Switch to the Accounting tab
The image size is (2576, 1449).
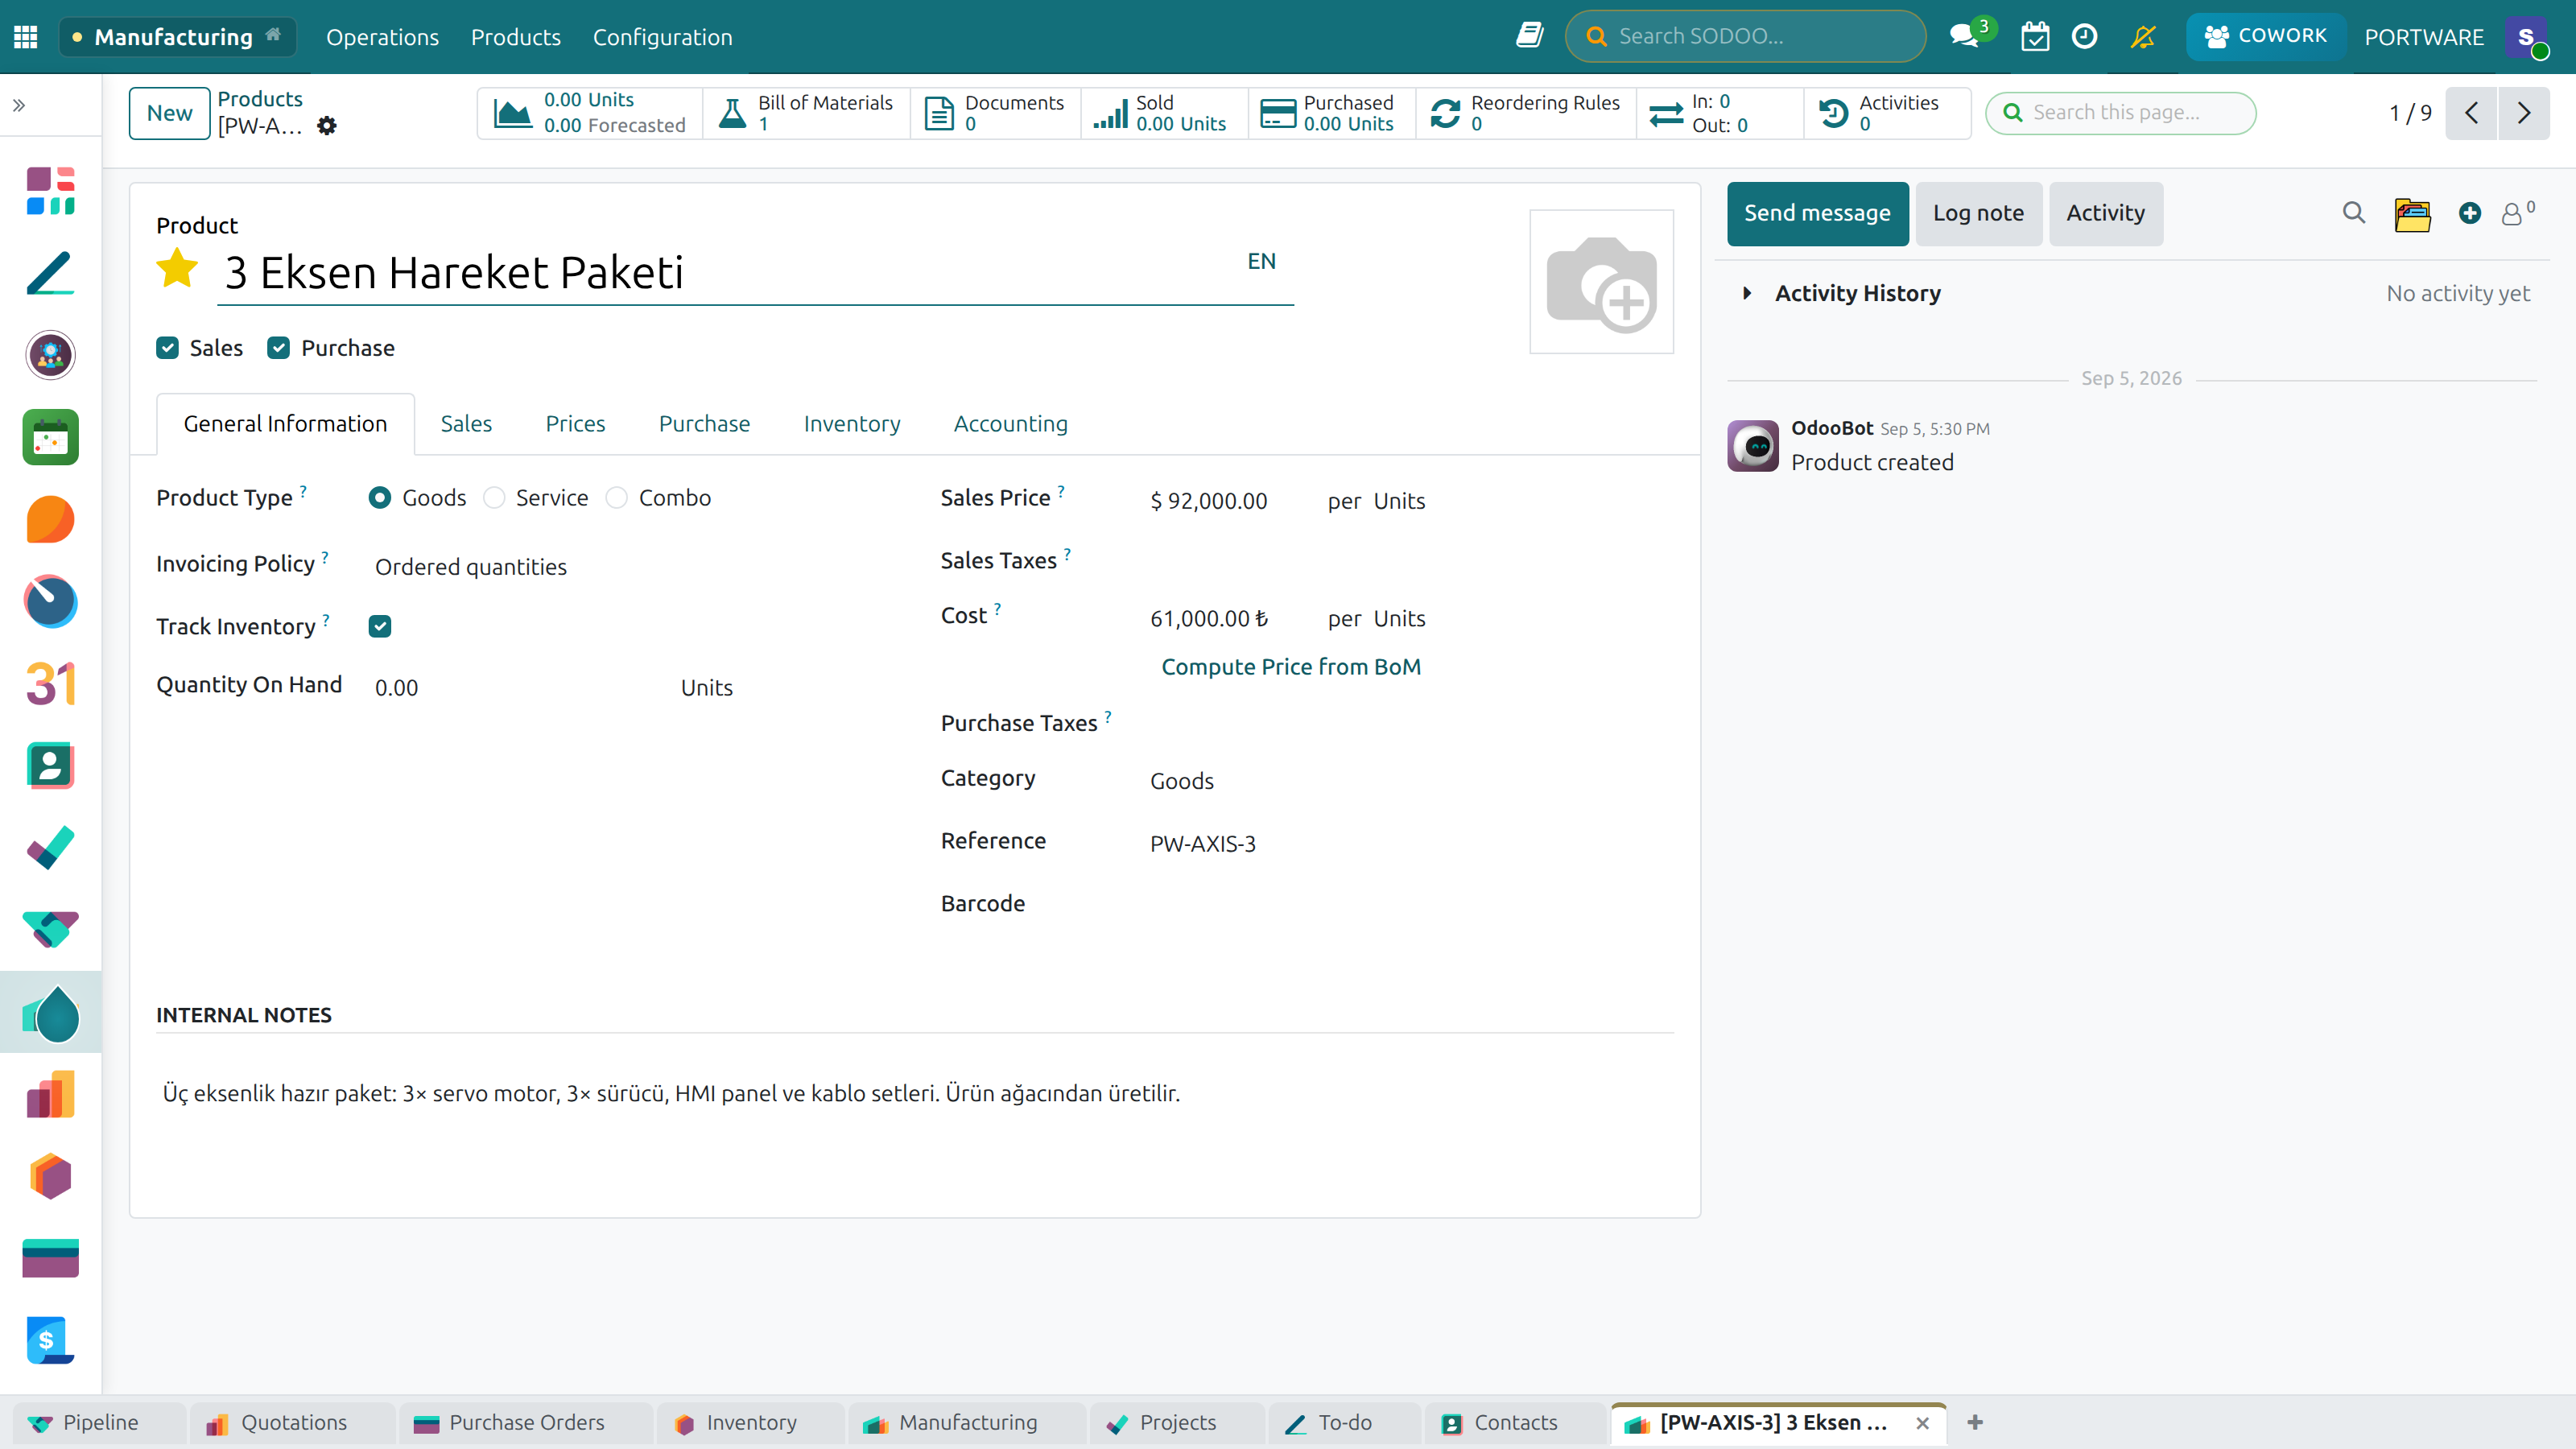pyautogui.click(x=1010, y=424)
